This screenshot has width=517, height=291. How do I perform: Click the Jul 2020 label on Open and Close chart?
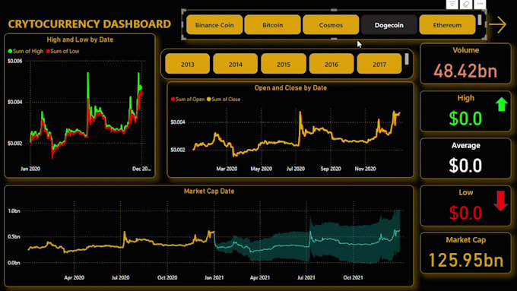coord(296,169)
